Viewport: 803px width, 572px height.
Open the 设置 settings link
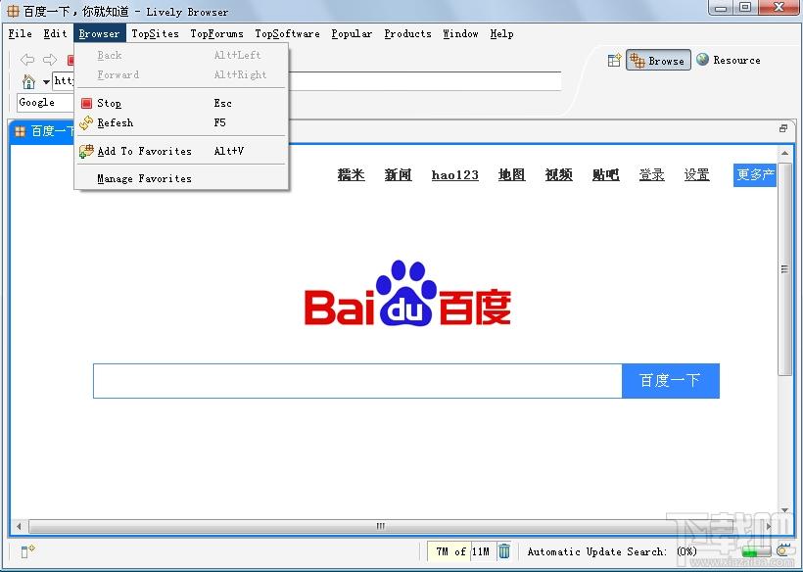click(696, 175)
